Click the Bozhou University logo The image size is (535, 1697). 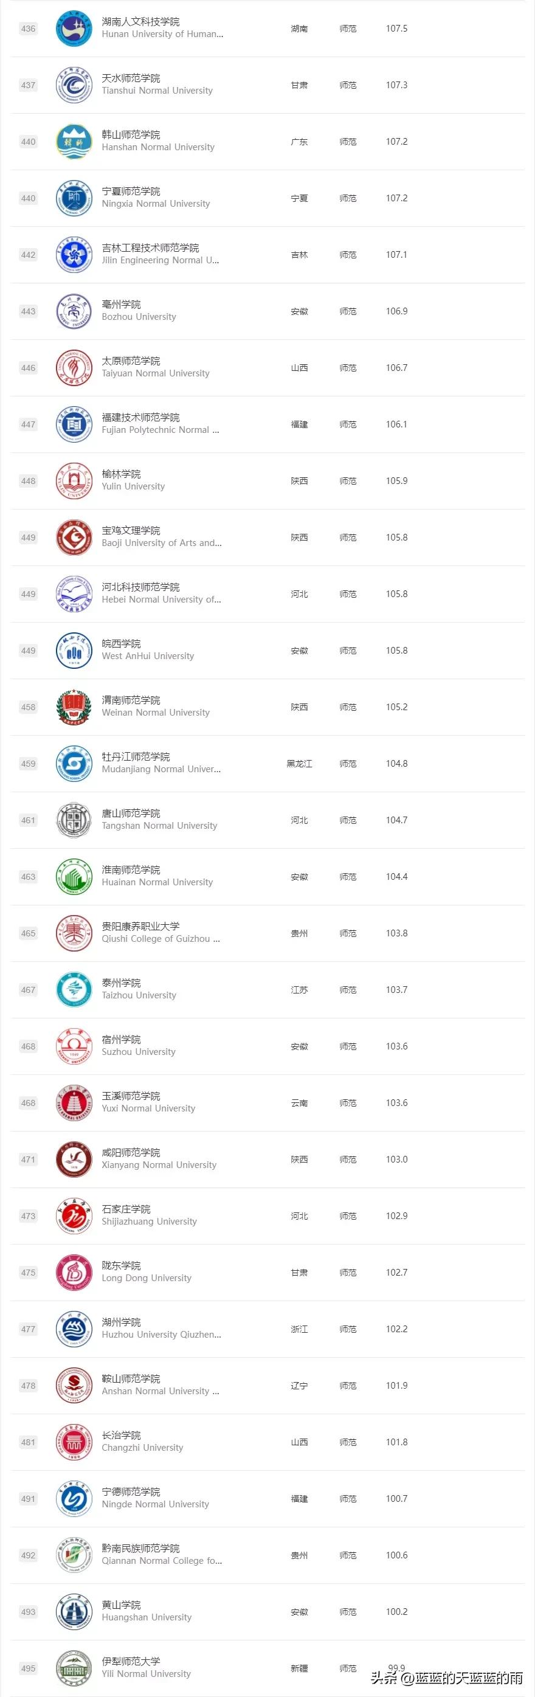pyautogui.click(x=74, y=311)
